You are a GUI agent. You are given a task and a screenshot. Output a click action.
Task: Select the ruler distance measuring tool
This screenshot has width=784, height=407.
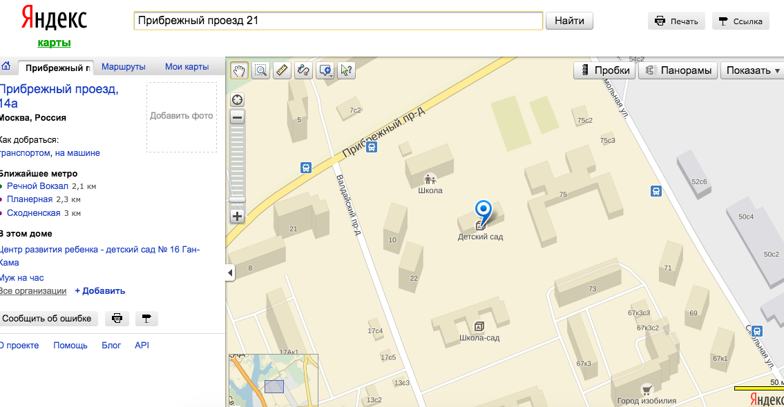click(x=282, y=70)
